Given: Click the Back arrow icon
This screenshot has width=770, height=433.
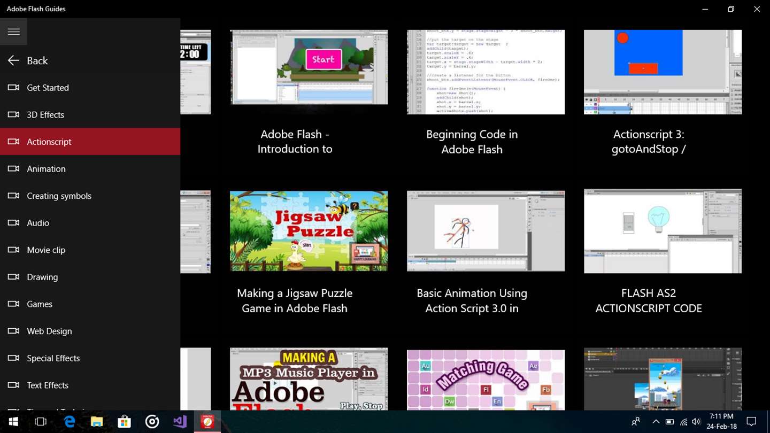Looking at the screenshot, I should (x=13, y=61).
